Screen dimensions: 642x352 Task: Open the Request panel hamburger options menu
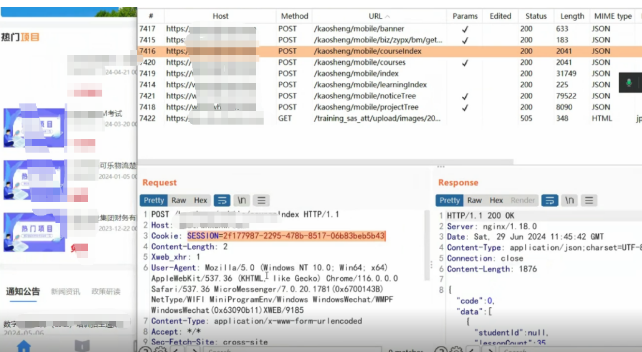point(261,200)
